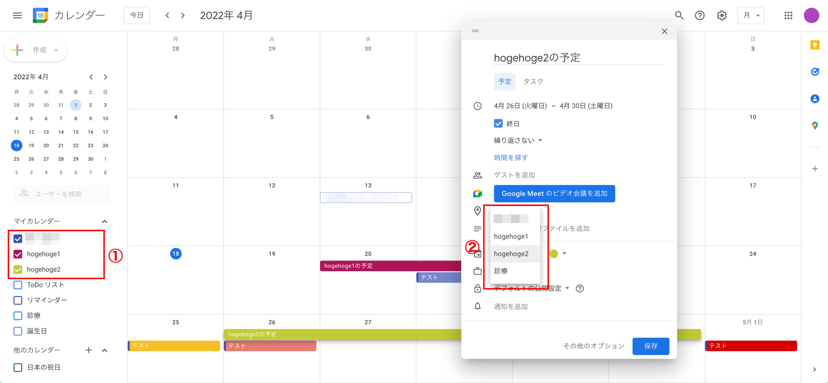Viewport: 828px width, 383px height.
Task: Click the 時間を探す link
Action: pos(511,158)
